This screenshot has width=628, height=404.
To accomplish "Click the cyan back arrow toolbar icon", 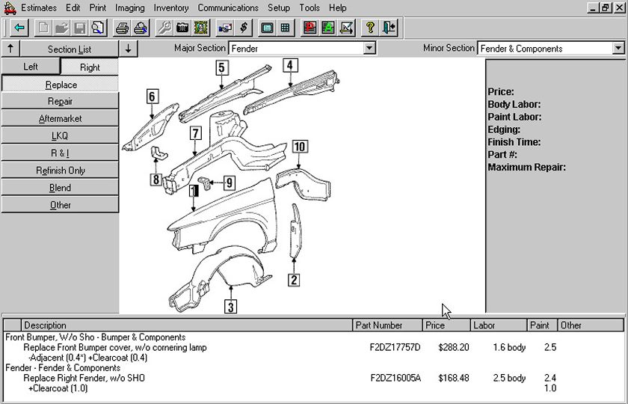I will [19, 28].
